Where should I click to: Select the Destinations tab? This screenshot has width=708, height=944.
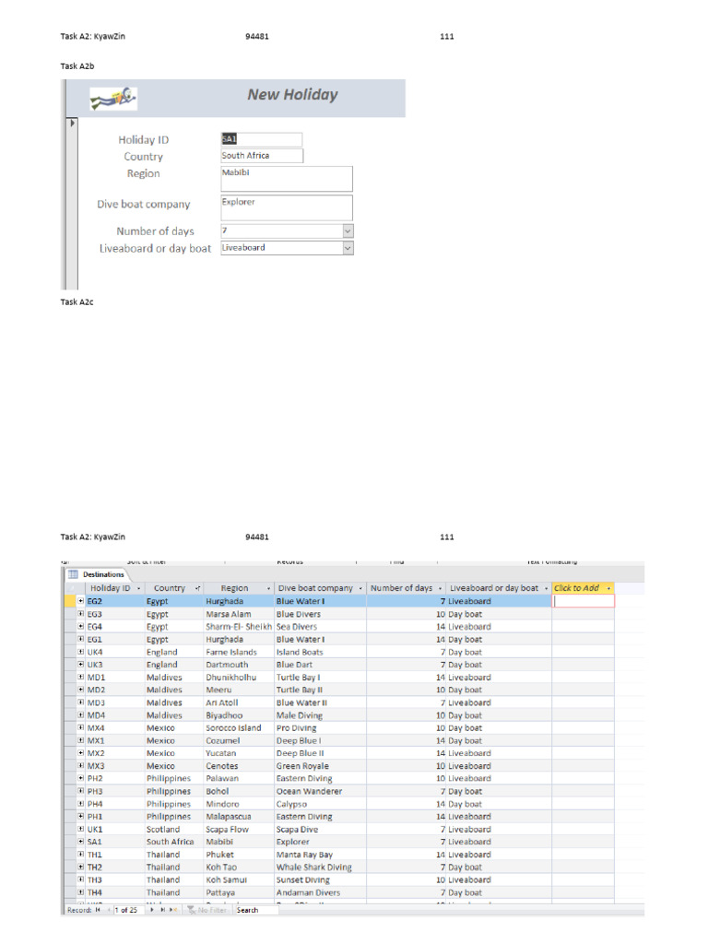click(102, 574)
